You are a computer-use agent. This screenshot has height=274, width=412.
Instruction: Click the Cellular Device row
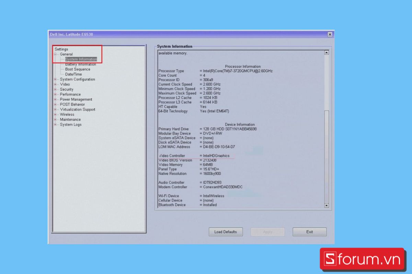point(186,200)
